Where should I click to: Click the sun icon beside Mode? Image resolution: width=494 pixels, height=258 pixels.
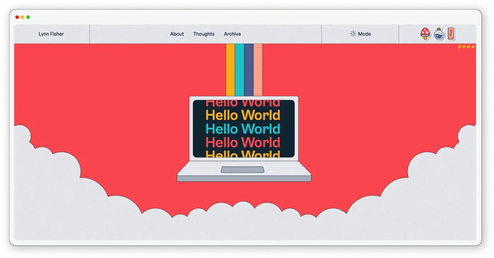[x=353, y=34]
